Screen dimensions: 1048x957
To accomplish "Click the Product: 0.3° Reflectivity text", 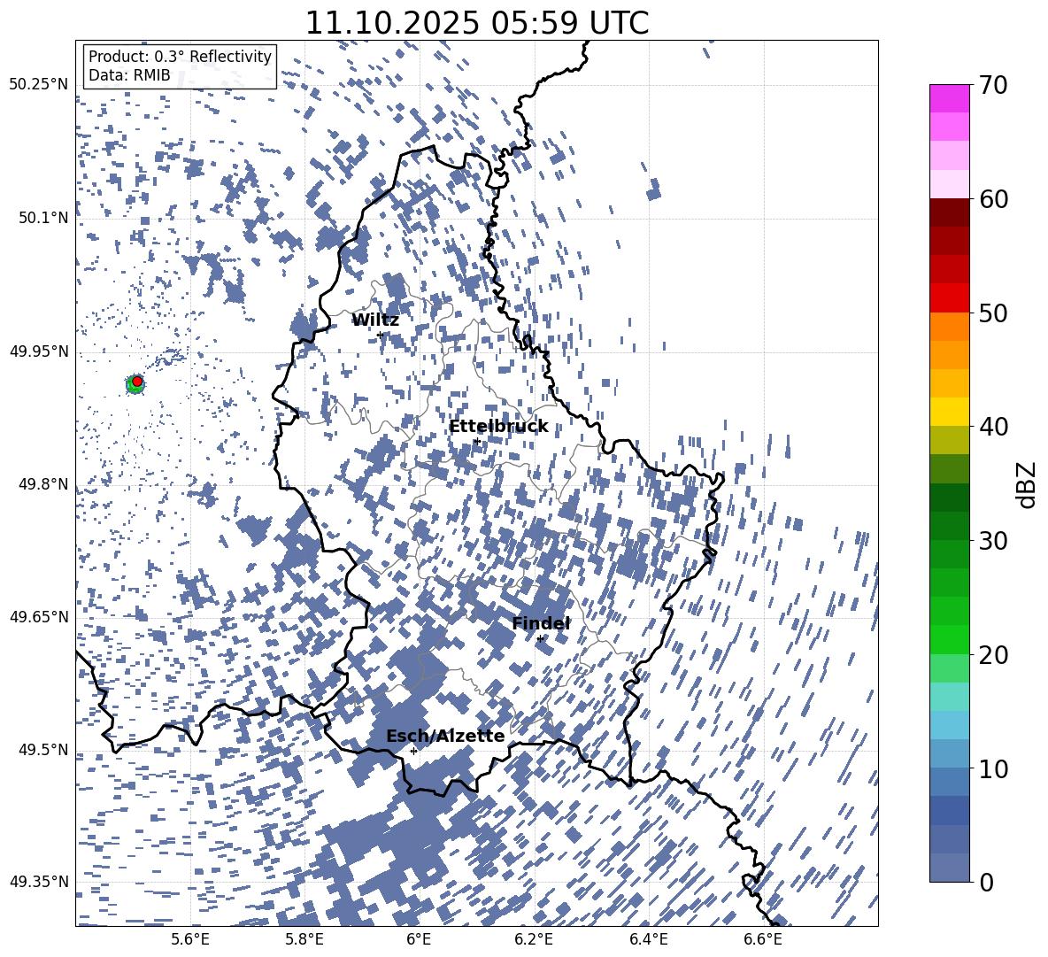I will 180,56.
